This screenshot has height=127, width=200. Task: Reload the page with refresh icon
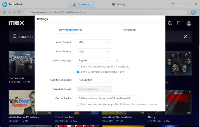pyautogui.click(x=19, y=12)
